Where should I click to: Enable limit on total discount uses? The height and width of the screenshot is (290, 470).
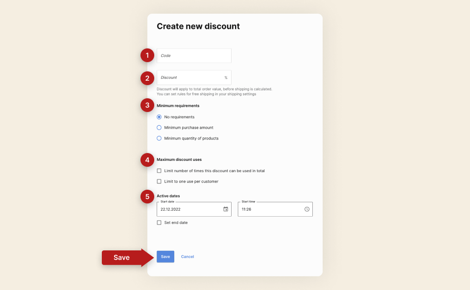coord(159,170)
